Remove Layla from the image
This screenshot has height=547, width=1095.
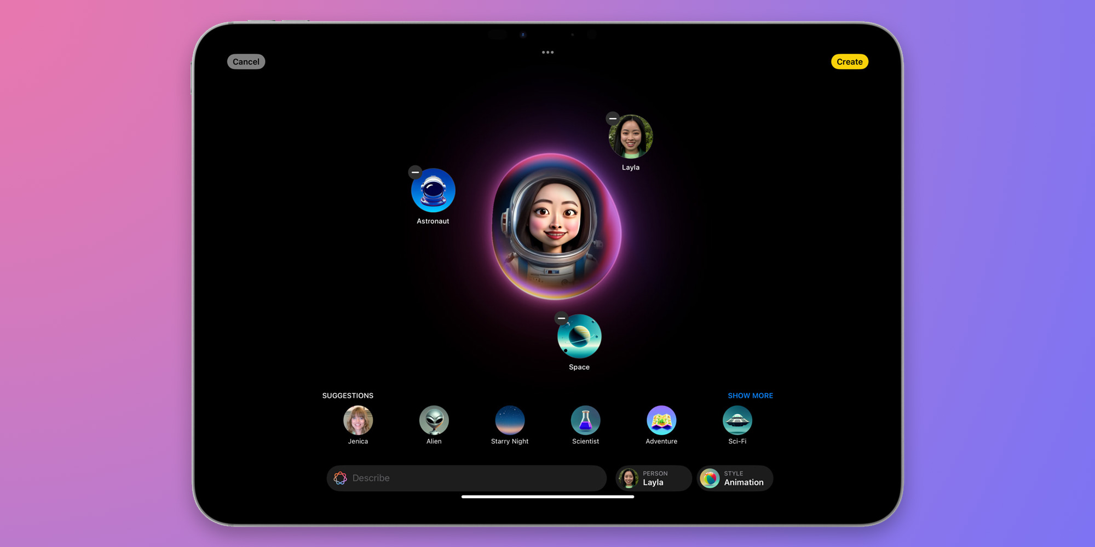613,119
